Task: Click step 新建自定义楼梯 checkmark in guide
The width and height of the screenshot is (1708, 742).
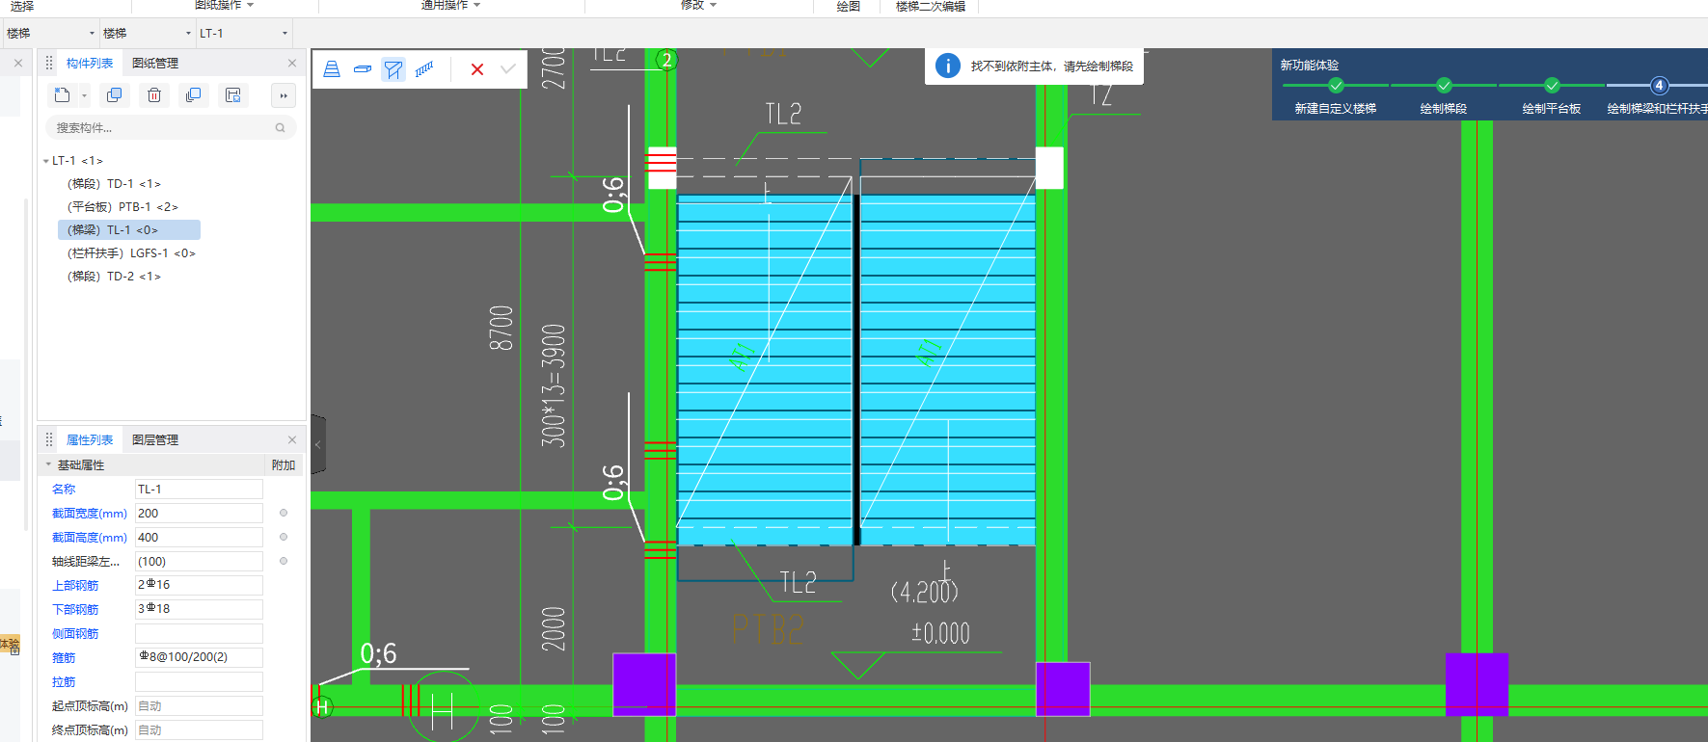Action: coord(1336,85)
